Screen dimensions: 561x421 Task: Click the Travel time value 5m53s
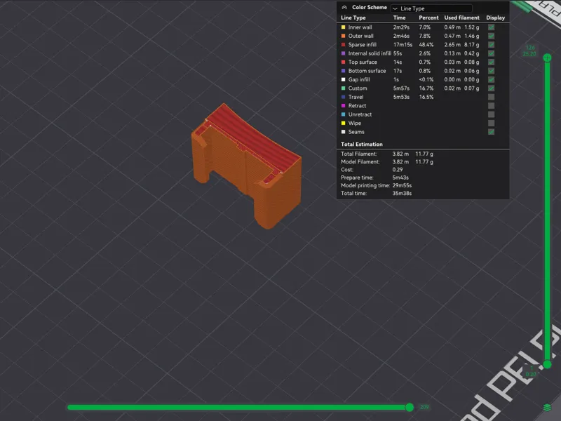401,97
